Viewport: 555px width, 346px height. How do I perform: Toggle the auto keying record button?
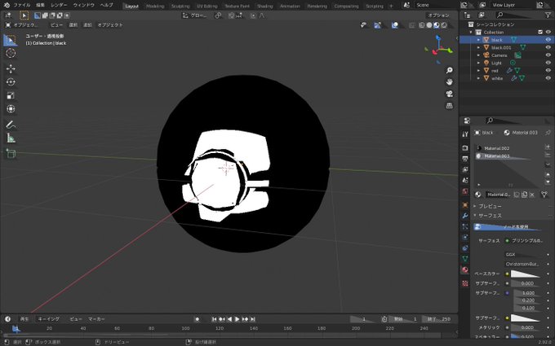point(198,319)
